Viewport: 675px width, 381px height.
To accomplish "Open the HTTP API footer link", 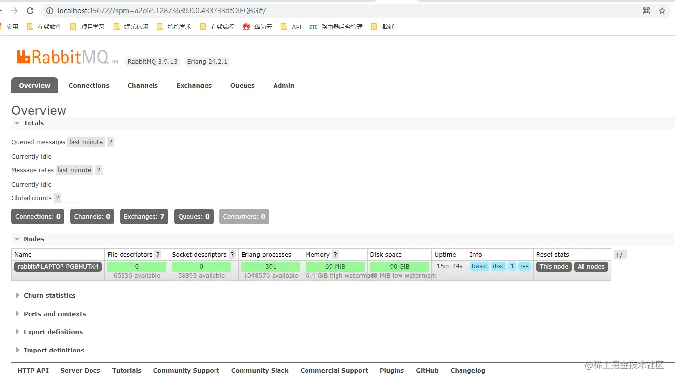I will (x=33, y=370).
